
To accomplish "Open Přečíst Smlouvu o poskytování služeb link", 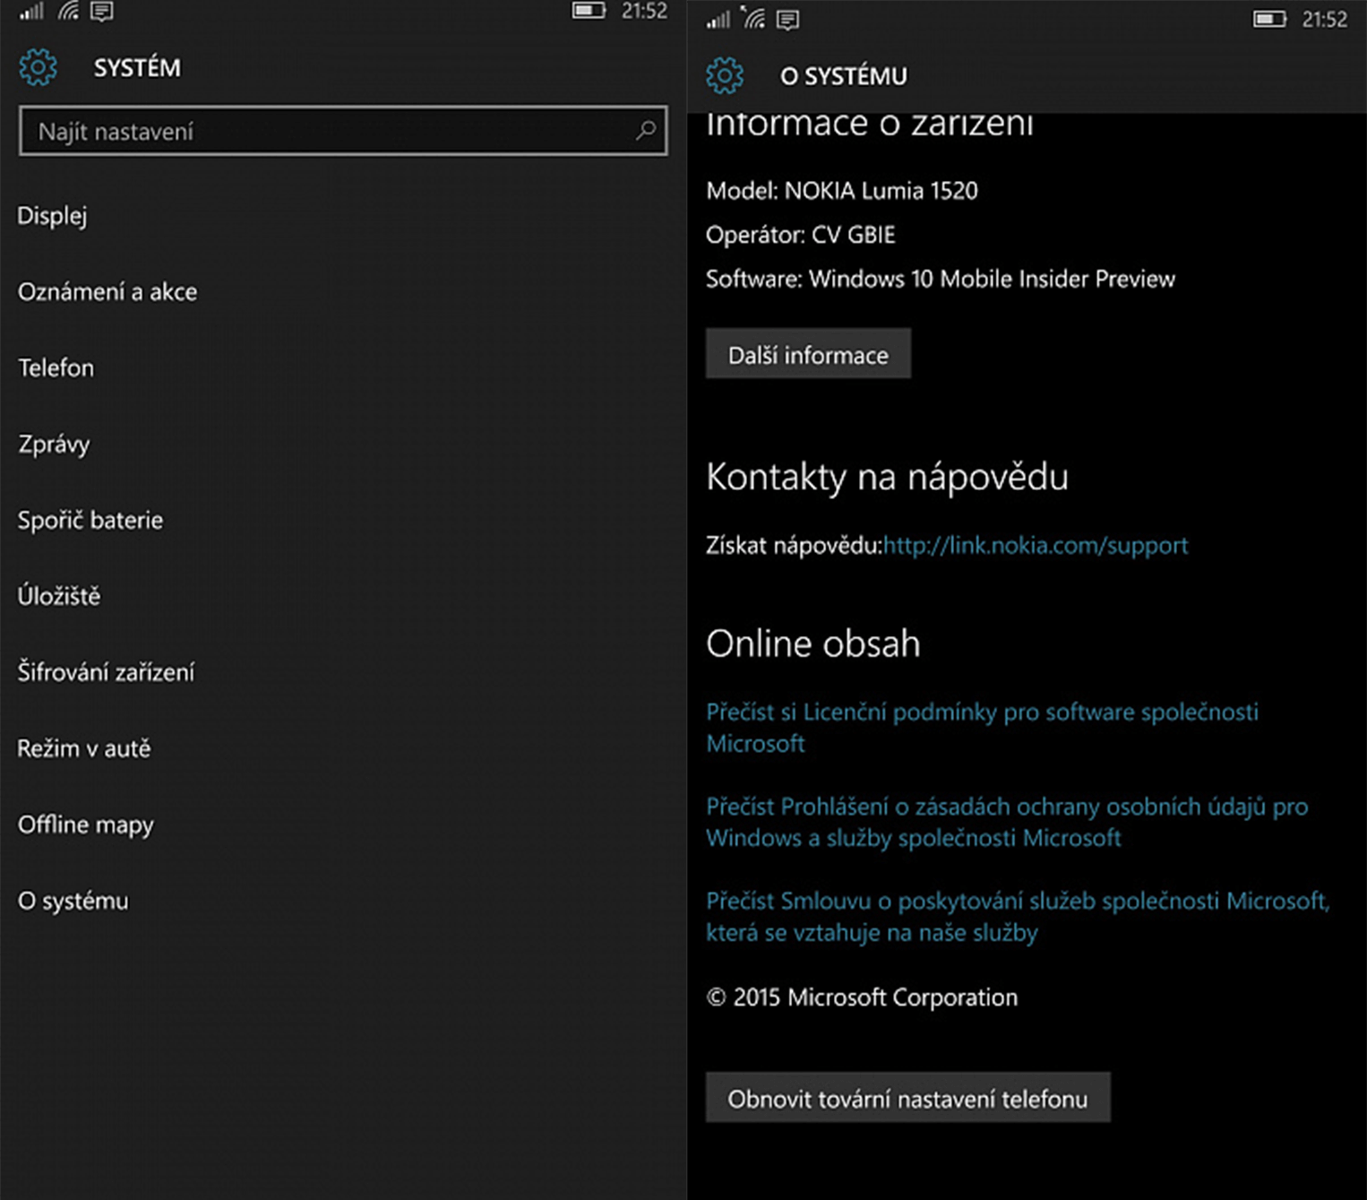I will (1018, 917).
